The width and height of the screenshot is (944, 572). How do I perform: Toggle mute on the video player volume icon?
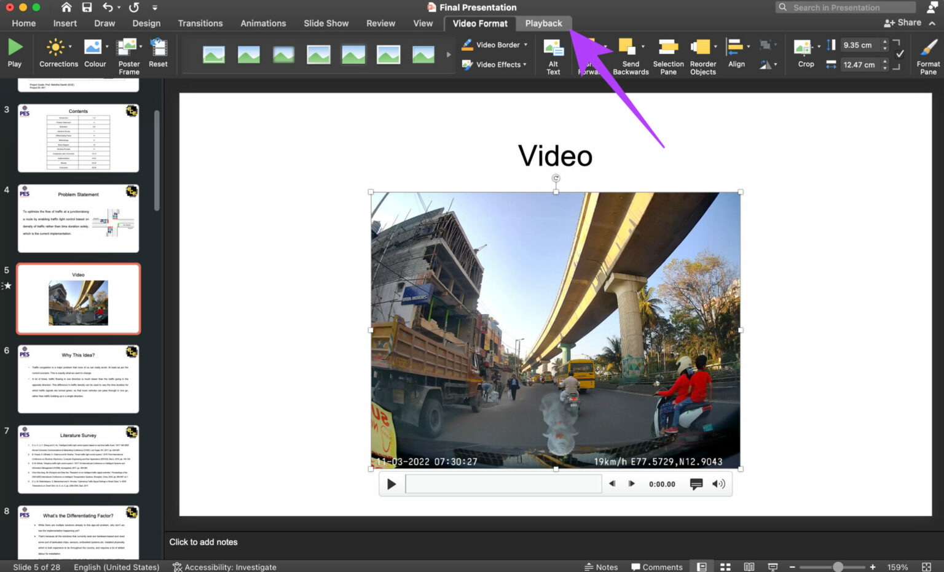718,484
